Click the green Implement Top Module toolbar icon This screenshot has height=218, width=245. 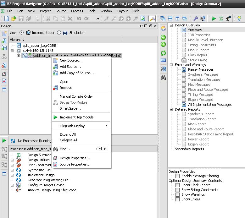pyautogui.click(x=214, y=19)
